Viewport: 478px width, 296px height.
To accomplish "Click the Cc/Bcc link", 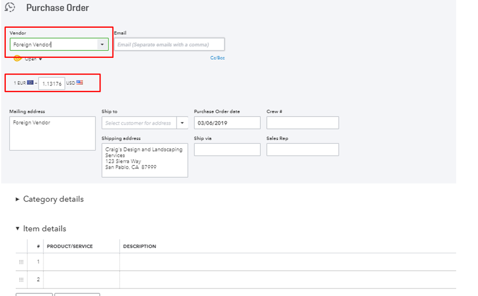I will point(217,58).
